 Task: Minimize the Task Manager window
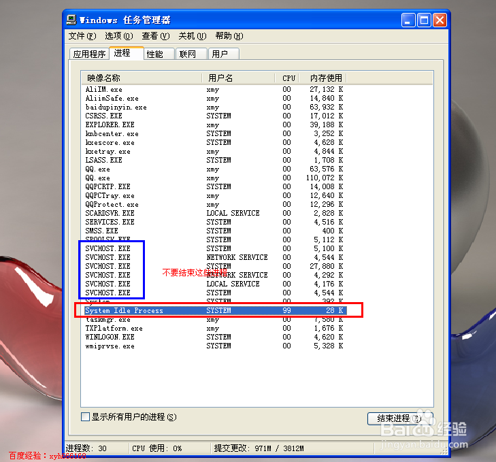click(x=408, y=20)
